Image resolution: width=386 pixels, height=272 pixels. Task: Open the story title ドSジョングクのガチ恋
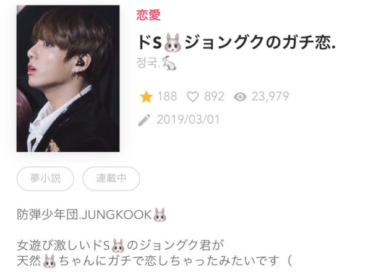click(x=236, y=43)
